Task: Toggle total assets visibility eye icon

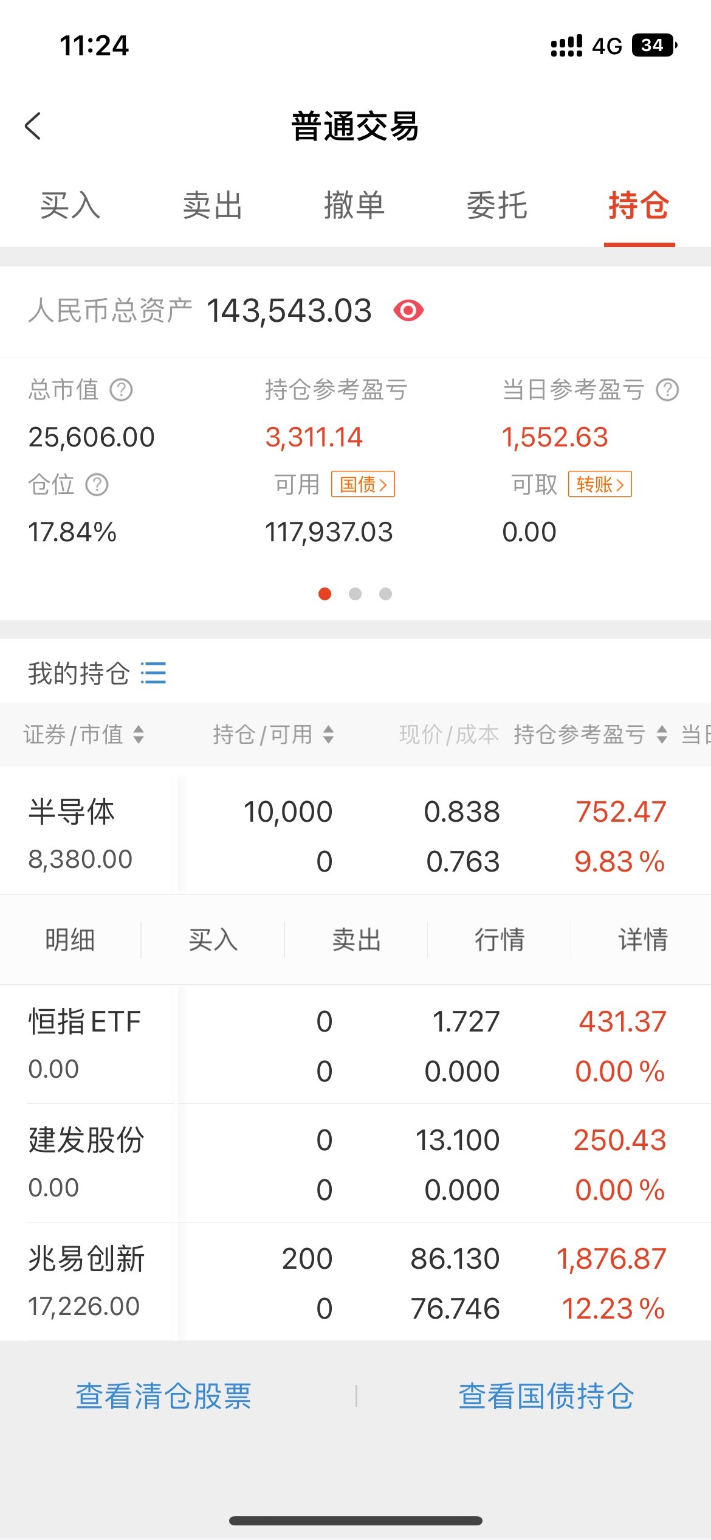Action: tap(408, 311)
